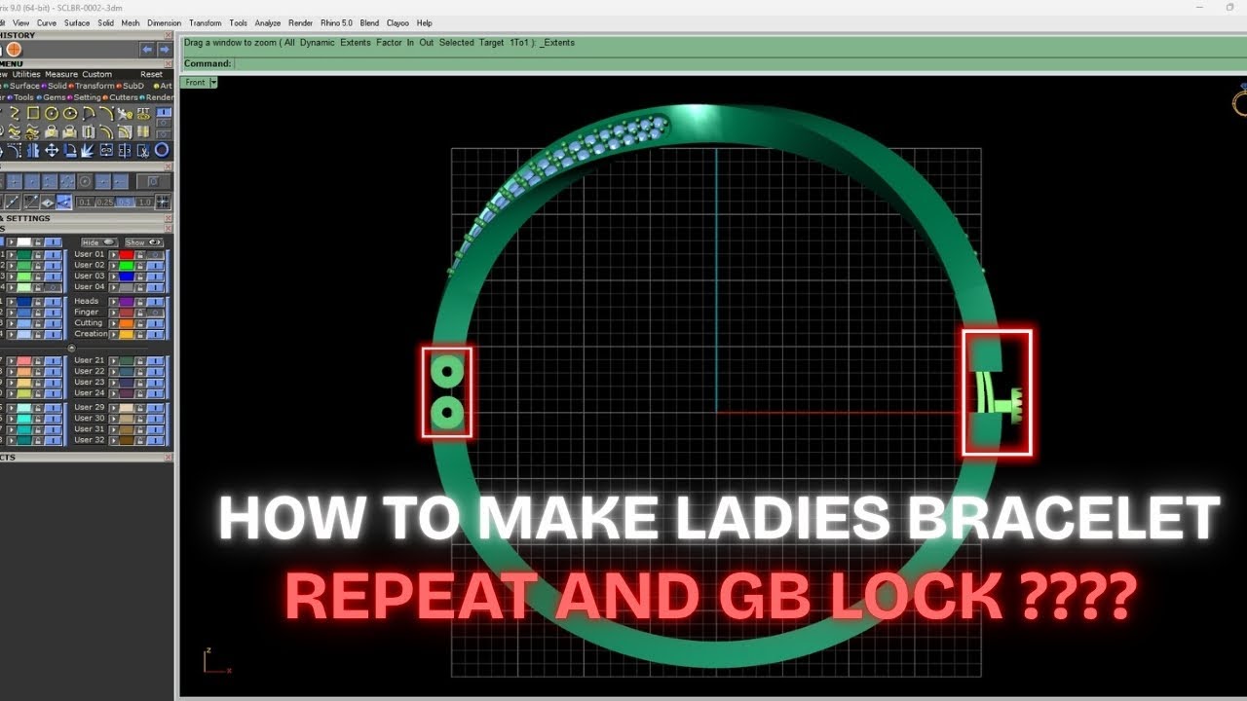
Task: Click the History forward arrow
Action: (164, 49)
